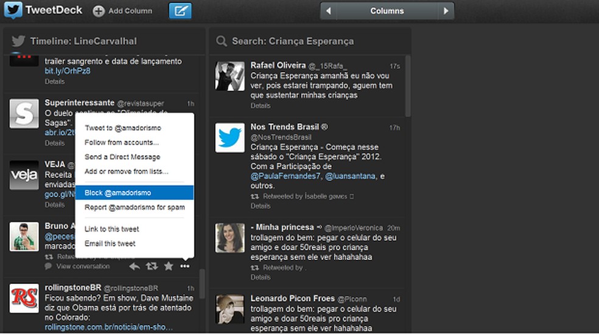Click the rollingstoneBR RS avatar
The width and height of the screenshot is (599, 335).
tap(24, 298)
